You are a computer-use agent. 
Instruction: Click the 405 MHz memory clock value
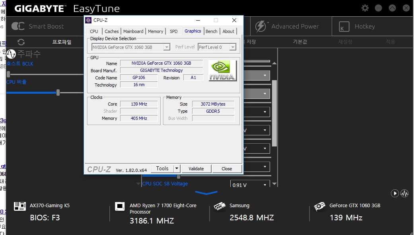(139, 118)
